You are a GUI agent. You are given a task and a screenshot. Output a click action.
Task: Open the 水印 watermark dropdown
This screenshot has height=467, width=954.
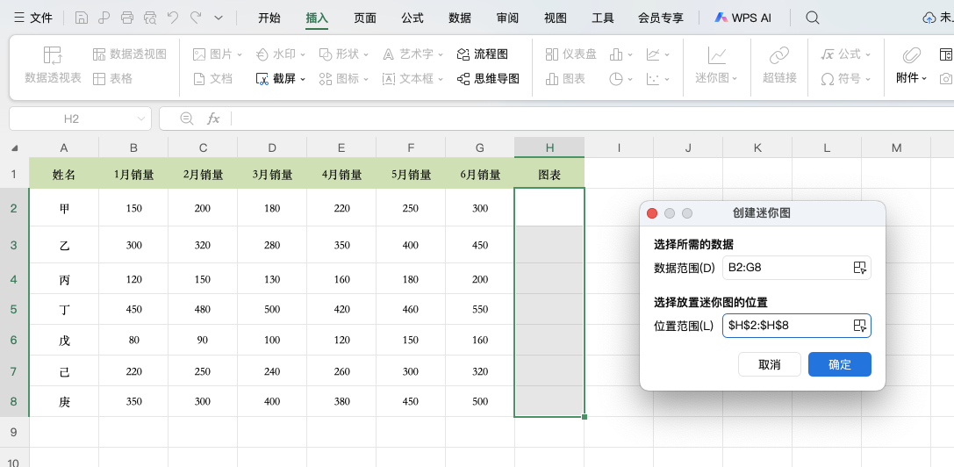[281, 54]
